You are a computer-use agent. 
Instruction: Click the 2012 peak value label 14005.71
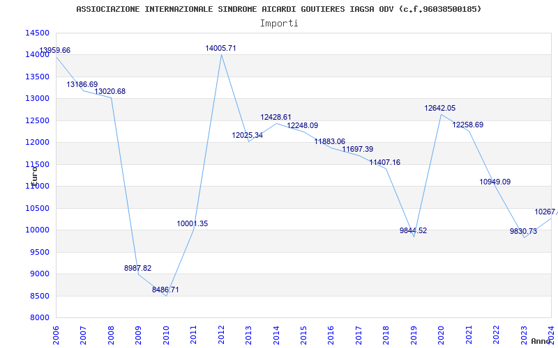pyautogui.click(x=220, y=48)
